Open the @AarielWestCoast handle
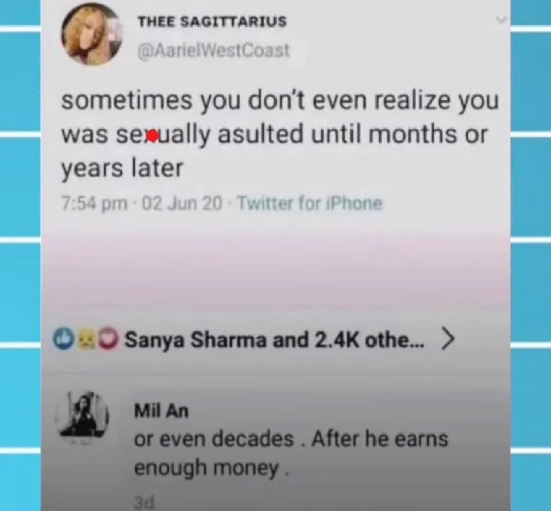The height and width of the screenshot is (511, 551). click(214, 50)
